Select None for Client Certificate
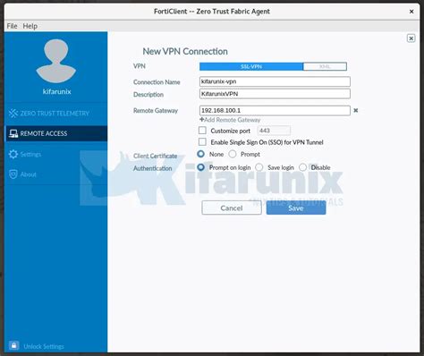This screenshot has width=424, height=356. [201, 154]
